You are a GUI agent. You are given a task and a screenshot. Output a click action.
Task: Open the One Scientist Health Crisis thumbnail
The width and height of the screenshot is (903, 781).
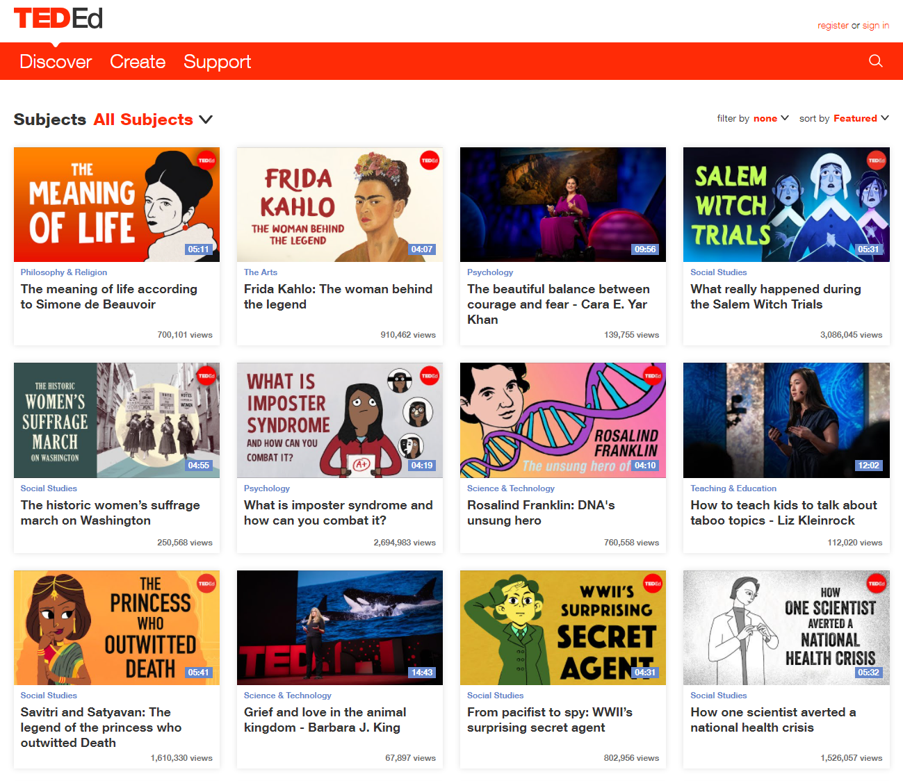click(786, 628)
